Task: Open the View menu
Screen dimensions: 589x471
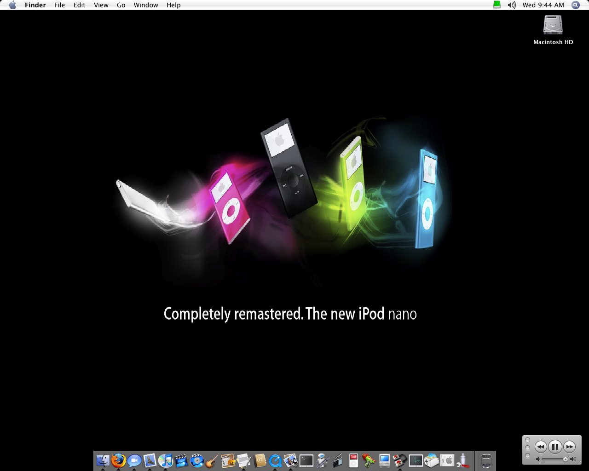Action: point(101,5)
